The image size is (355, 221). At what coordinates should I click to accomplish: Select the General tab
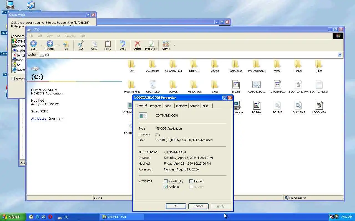[x=142, y=105]
